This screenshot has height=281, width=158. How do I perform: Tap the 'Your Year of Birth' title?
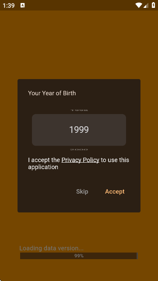[x=52, y=93]
